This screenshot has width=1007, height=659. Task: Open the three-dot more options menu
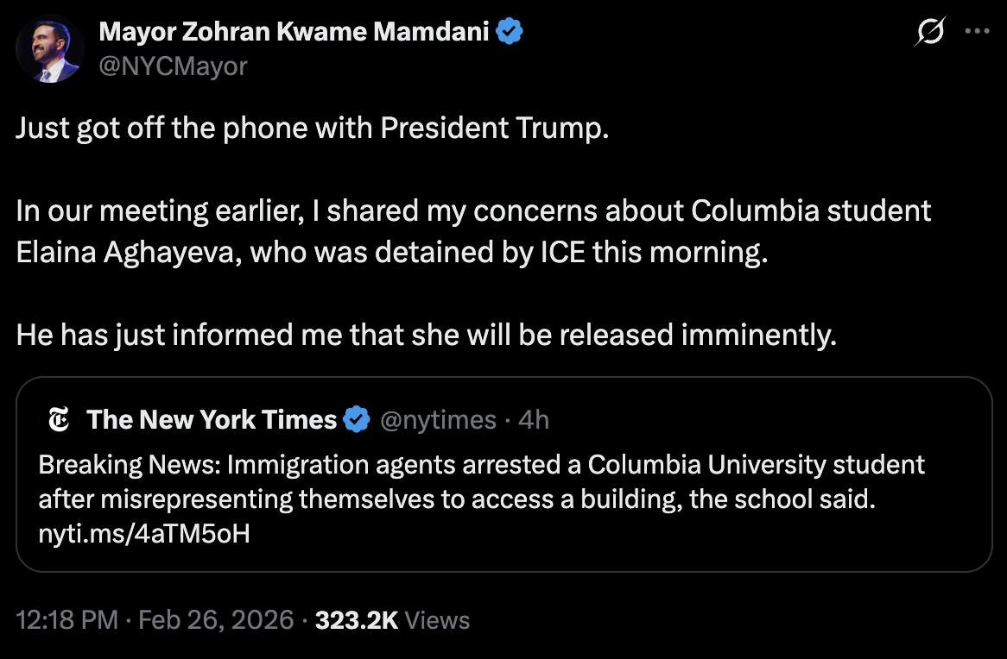(x=977, y=32)
